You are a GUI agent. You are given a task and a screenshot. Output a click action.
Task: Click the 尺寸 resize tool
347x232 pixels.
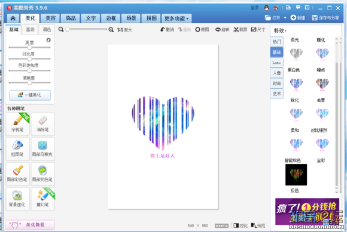coord(258,30)
